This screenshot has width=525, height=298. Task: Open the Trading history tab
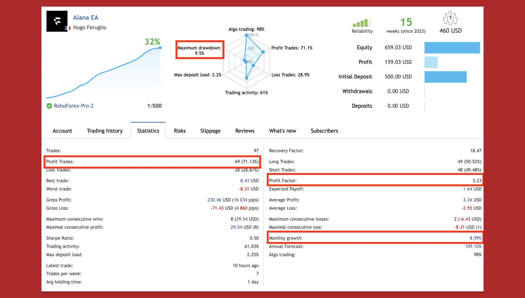[x=105, y=131]
